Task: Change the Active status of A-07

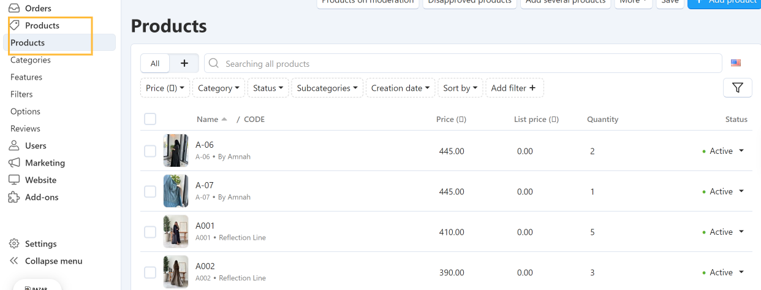Action: coord(724,191)
